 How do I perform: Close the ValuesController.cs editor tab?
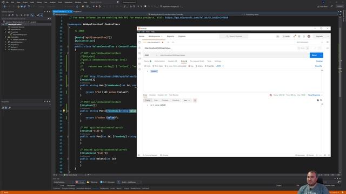pyautogui.click(x=71, y=11)
